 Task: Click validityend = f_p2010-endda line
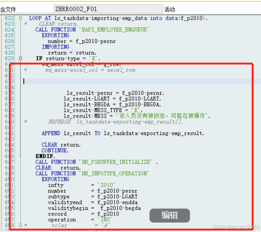93,202
